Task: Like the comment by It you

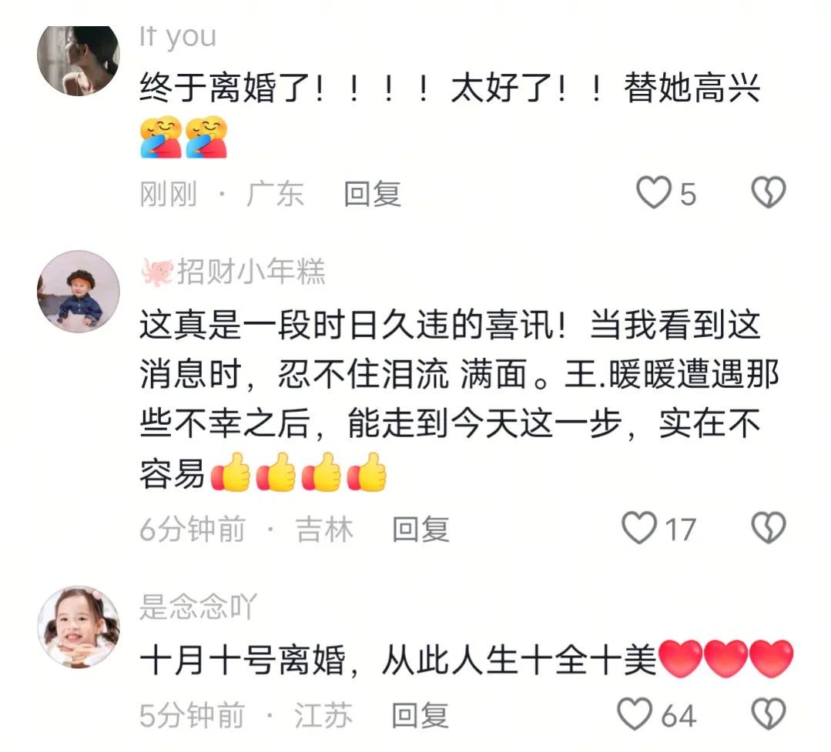Action: point(653,192)
